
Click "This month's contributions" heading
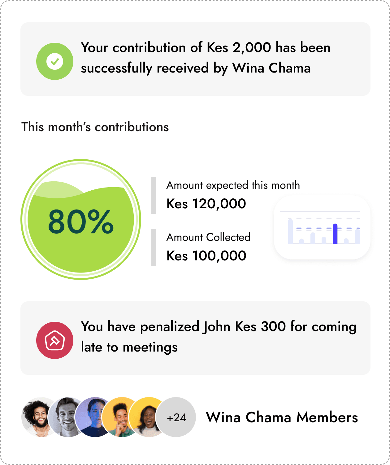[95, 127]
